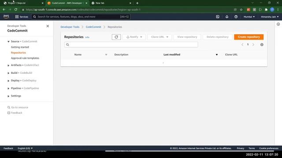
Task: Open table preferences gear icon
Action: pyautogui.click(x=262, y=45)
